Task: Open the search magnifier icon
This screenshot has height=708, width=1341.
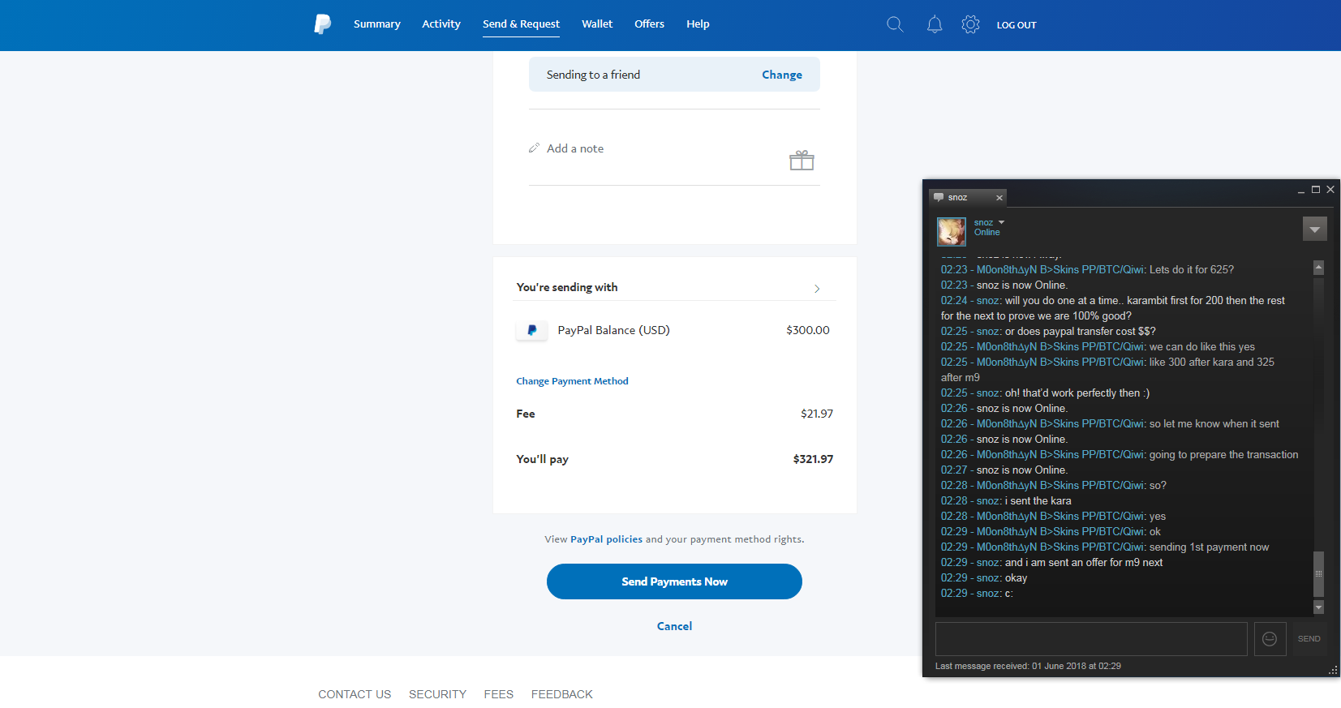Action: 895,24
